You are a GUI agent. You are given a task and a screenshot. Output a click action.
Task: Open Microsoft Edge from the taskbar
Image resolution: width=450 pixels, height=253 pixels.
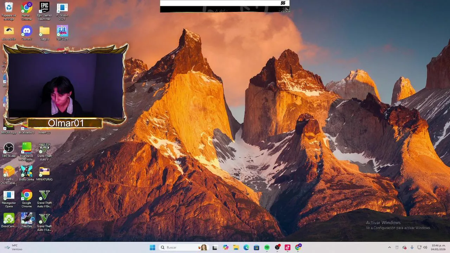pos(246,247)
